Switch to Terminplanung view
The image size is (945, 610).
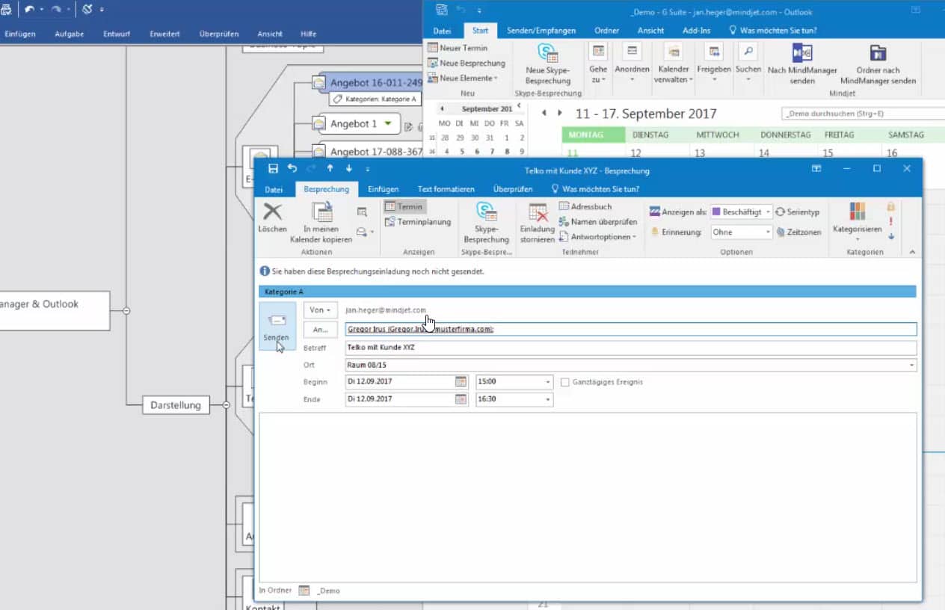point(417,222)
